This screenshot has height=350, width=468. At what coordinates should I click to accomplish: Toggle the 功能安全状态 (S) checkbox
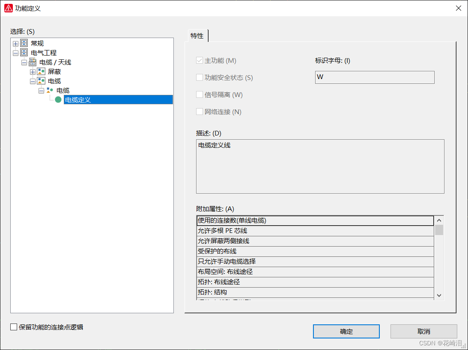(200, 77)
